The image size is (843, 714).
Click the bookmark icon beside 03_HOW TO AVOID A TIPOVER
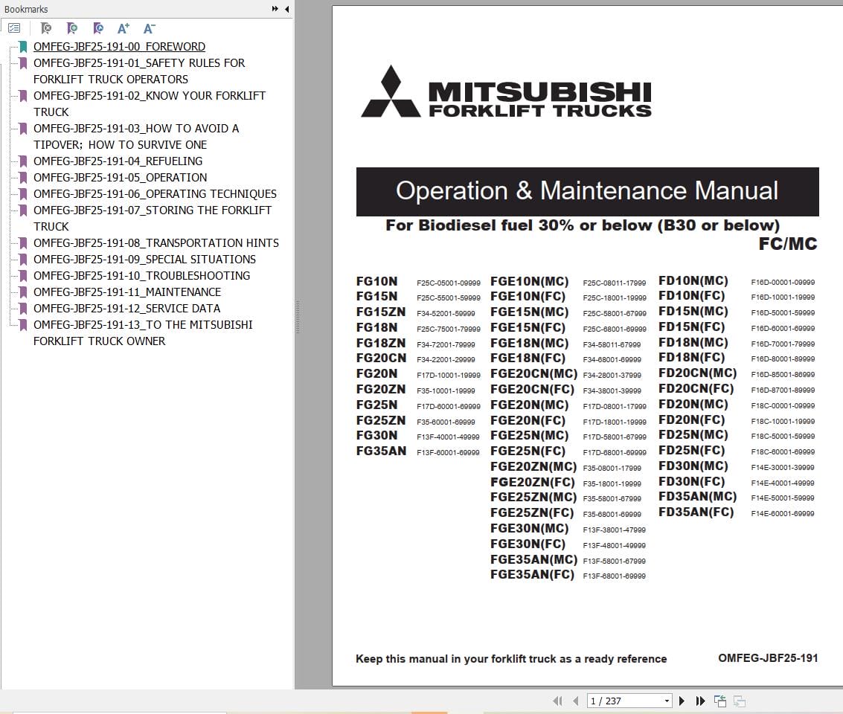[23, 129]
